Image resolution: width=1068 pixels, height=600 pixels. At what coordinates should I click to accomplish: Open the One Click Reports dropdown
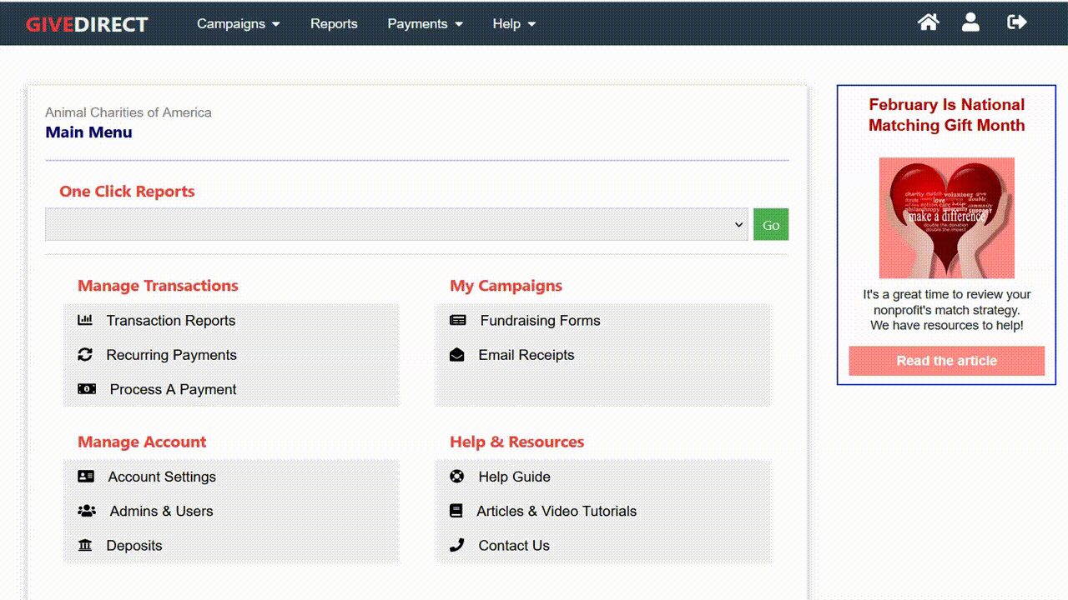396,224
